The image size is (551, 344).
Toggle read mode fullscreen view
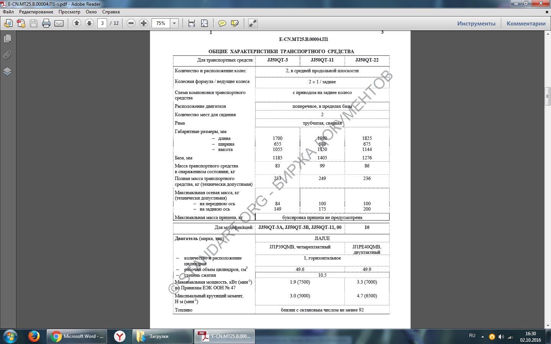(x=253, y=23)
